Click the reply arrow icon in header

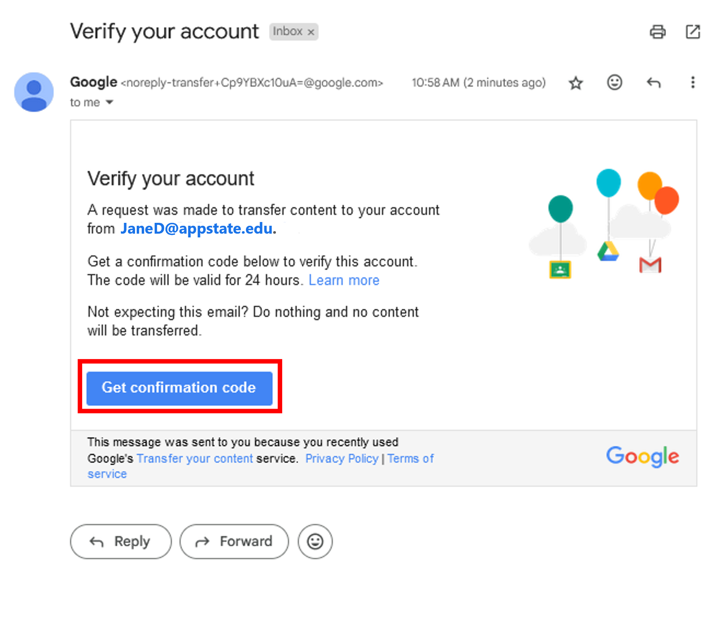pyautogui.click(x=653, y=83)
